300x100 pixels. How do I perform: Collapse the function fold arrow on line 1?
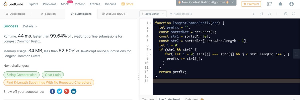click(x=150, y=23)
